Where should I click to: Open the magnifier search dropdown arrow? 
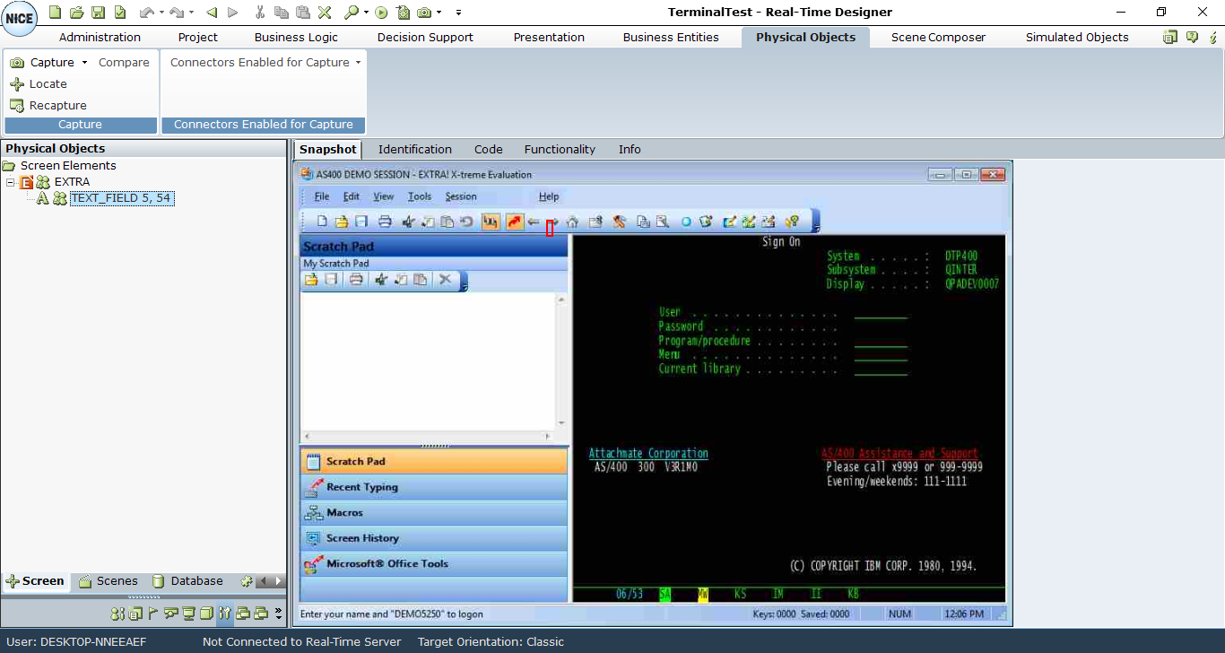coord(367,13)
